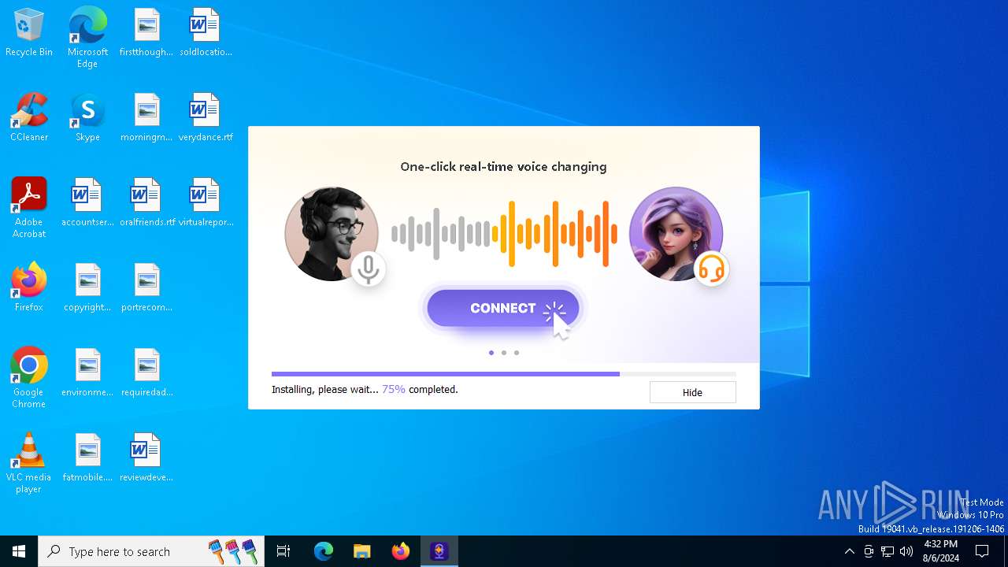
Task: Open the Recycle Bin desktop icon
Action: tap(29, 33)
